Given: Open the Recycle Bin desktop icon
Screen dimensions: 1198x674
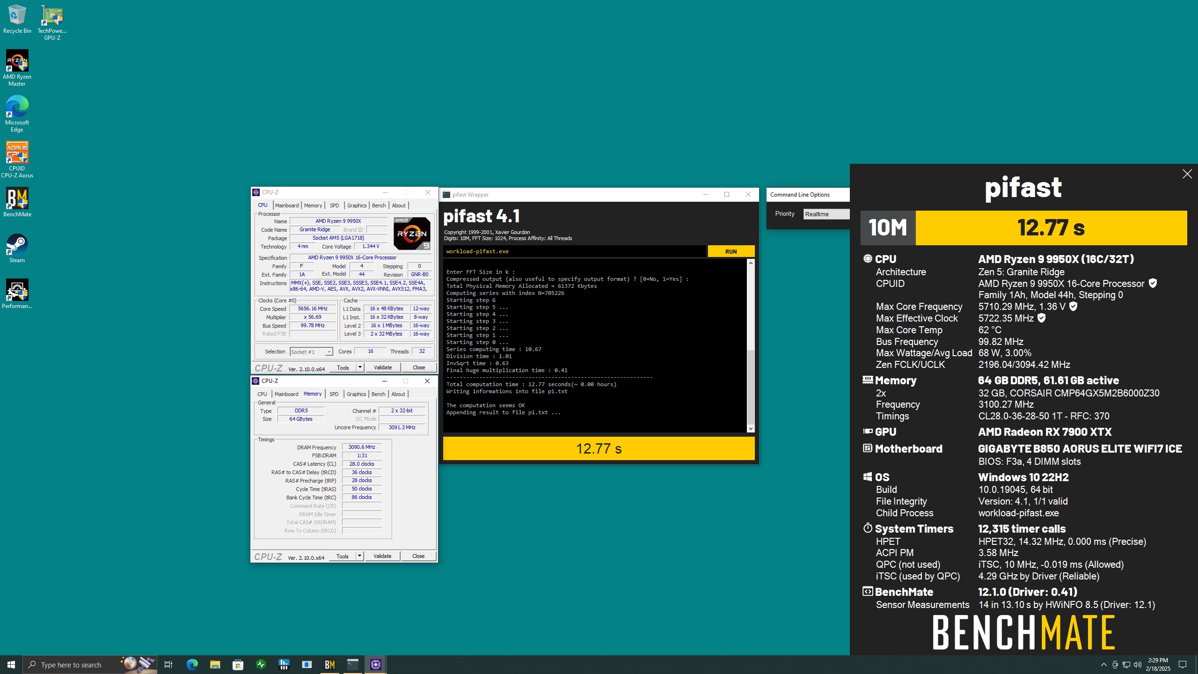Looking at the screenshot, I should (17, 19).
